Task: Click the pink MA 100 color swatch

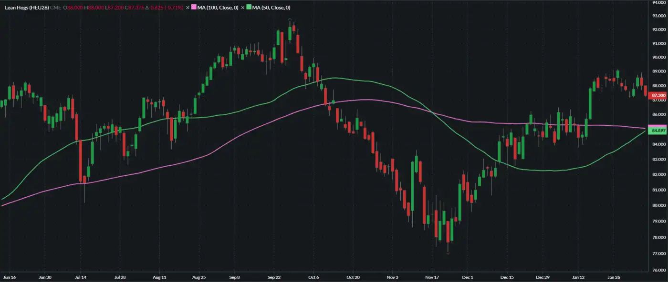Action: (x=194, y=8)
